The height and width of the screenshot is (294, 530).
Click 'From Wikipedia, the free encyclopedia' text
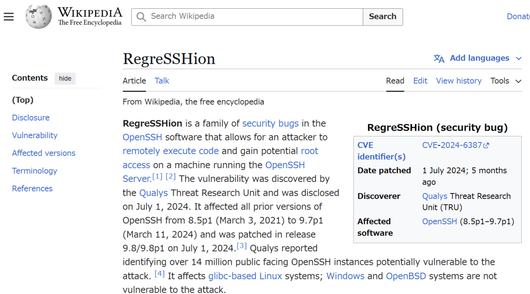[193, 102]
